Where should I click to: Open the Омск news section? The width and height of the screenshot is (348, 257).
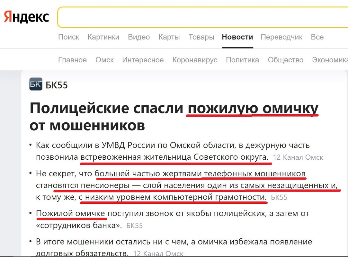104,60
